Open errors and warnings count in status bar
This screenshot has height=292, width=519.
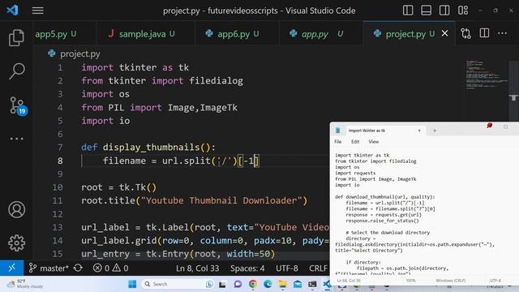pyautogui.click(x=110, y=268)
